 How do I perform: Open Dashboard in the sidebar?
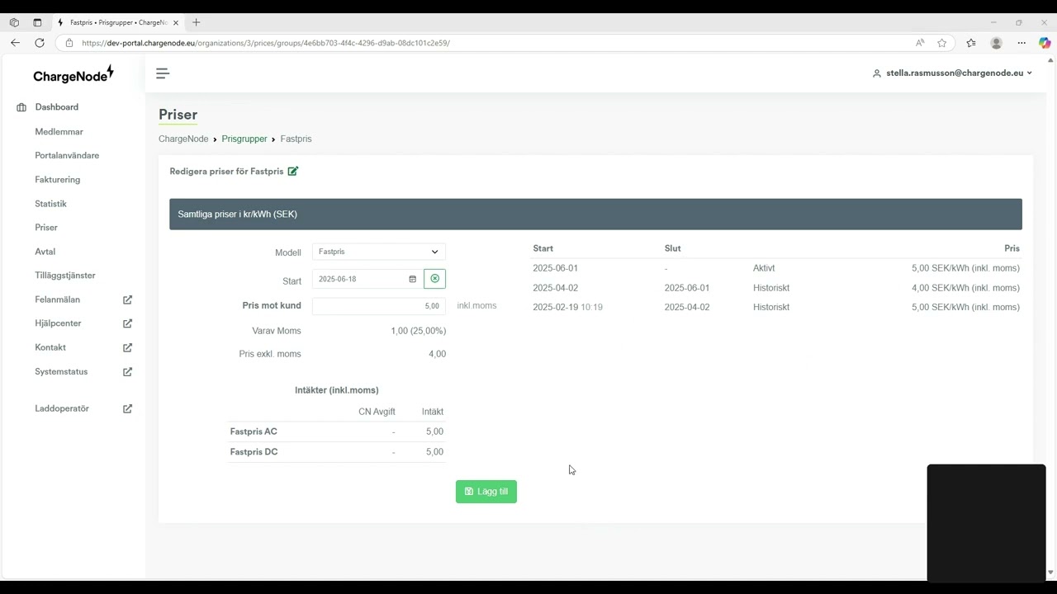point(57,107)
